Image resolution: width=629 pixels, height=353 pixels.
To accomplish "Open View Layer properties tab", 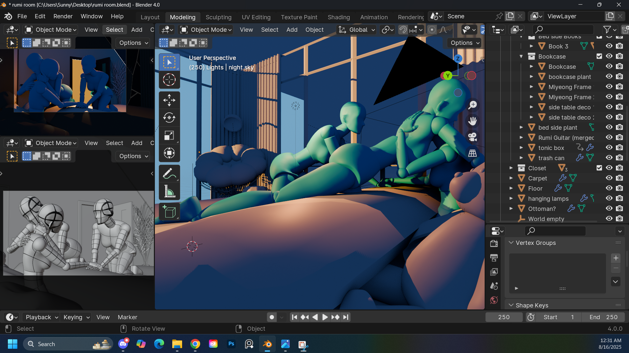I will click(x=494, y=272).
